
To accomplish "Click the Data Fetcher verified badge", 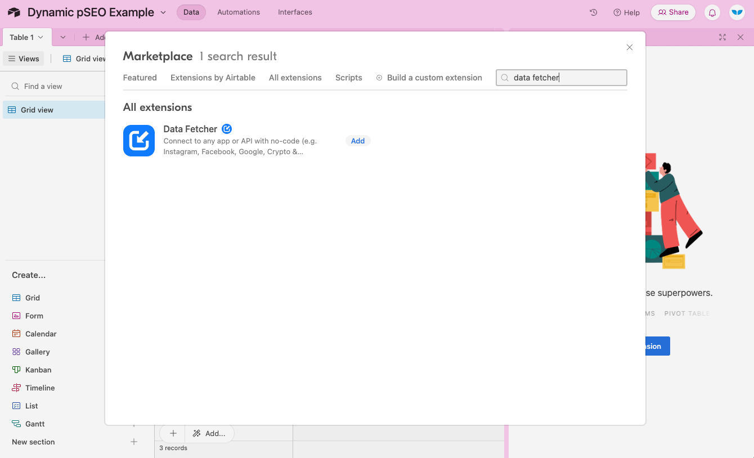I will (227, 129).
